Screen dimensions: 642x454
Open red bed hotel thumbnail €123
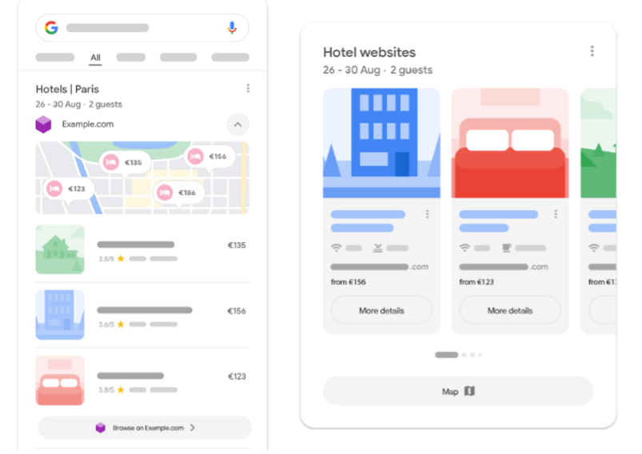[60, 380]
